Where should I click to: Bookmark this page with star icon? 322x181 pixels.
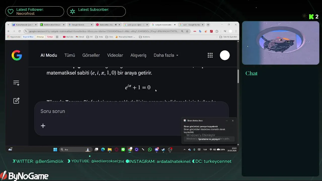click(x=187, y=31)
